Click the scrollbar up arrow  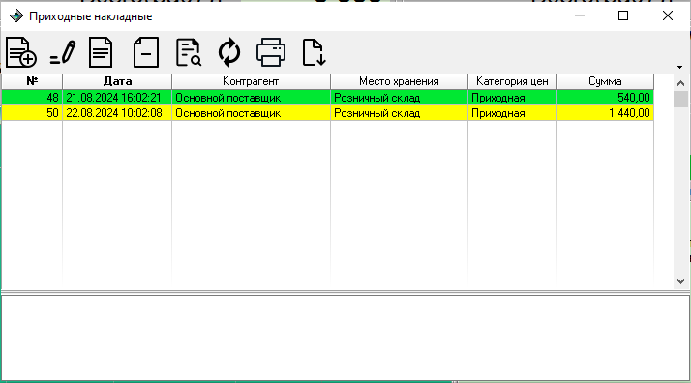(680, 83)
